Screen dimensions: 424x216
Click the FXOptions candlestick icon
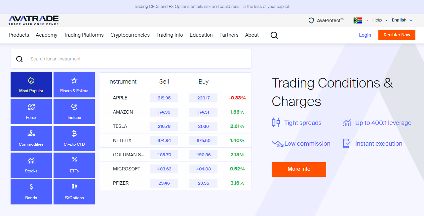(x=74, y=187)
